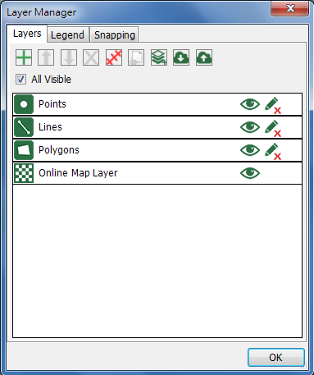Toggle editing pencil for Polygons layer
Image resolution: width=314 pixels, height=375 pixels.
click(273, 151)
